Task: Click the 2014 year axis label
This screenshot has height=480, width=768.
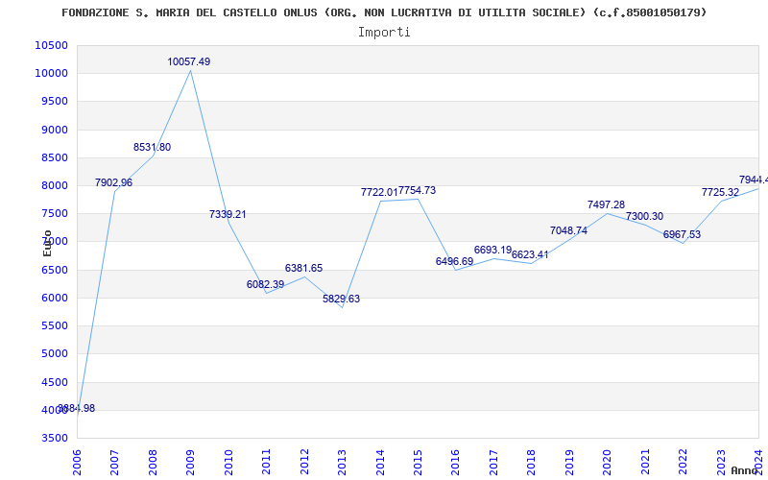Action: (380, 463)
